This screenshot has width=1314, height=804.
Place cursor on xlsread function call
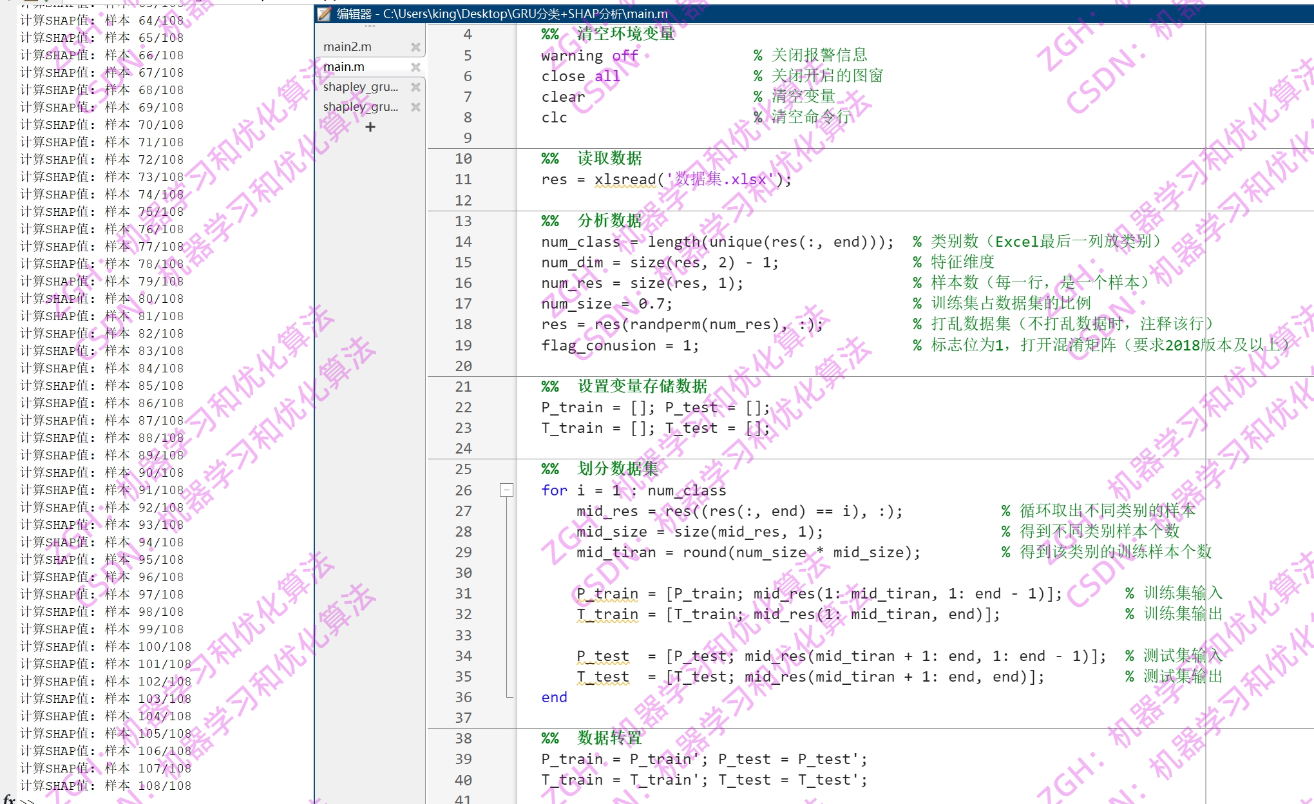click(624, 180)
